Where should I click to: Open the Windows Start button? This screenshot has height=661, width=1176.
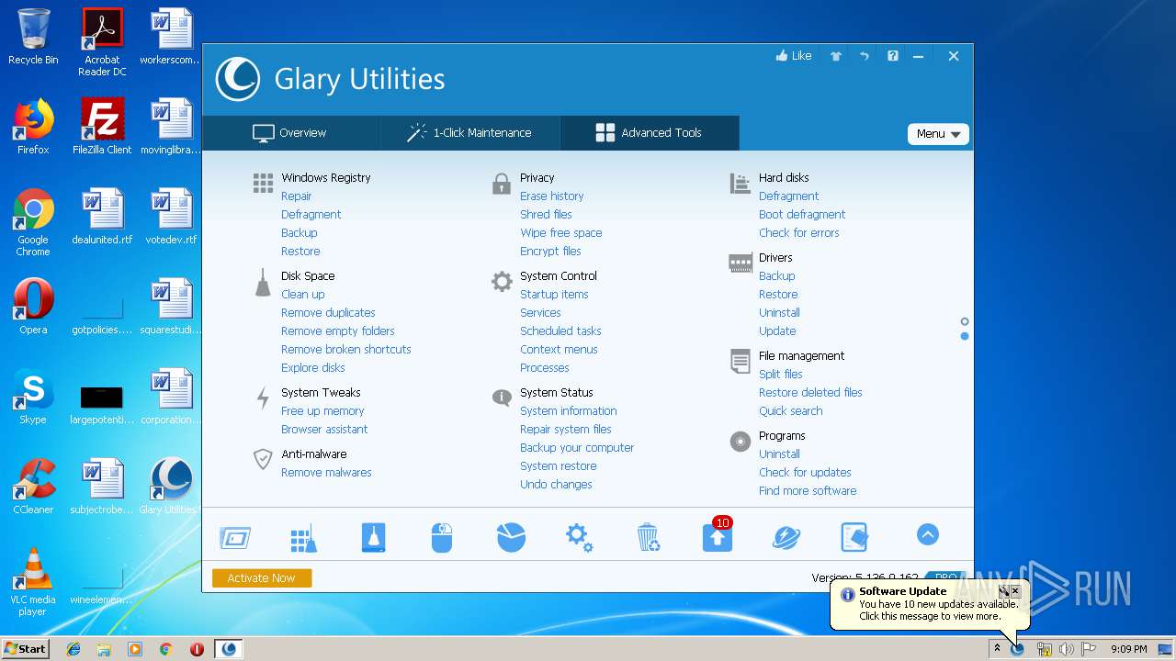click(25, 648)
